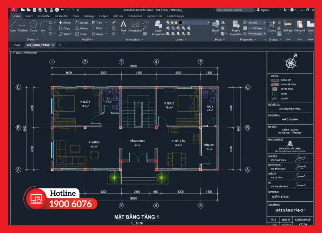Click the keyword search input field
The height and width of the screenshot is (233, 322).
coord(235,10)
